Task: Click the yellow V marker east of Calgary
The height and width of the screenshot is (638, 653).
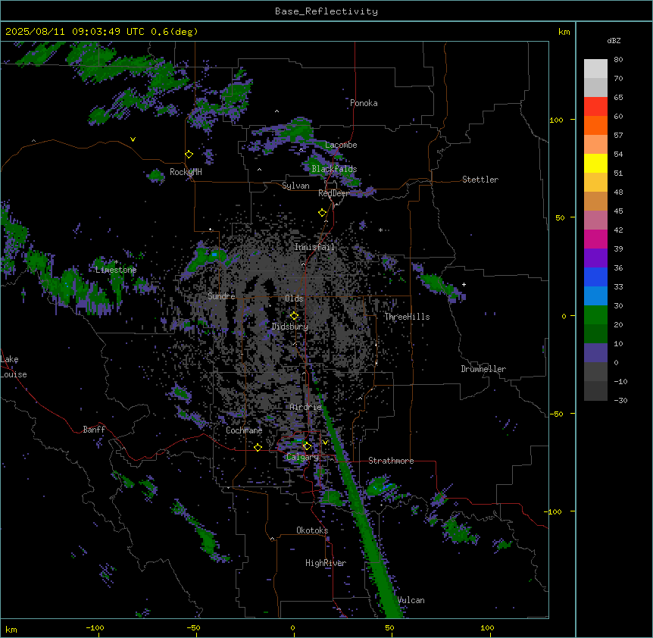Action: pyautogui.click(x=325, y=443)
